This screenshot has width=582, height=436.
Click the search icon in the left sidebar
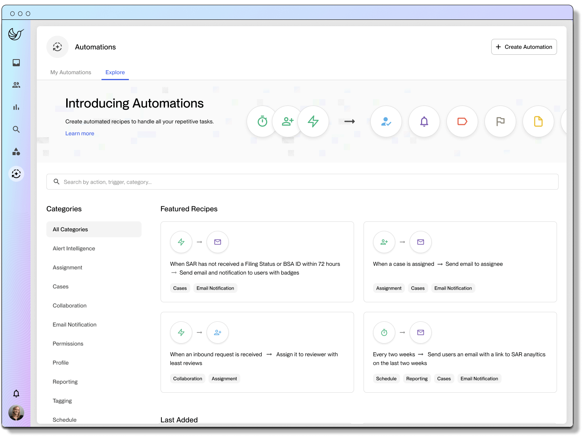point(16,129)
